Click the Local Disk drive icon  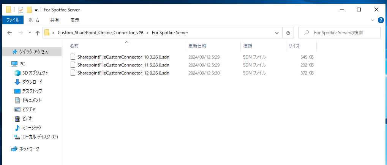pos(17,137)
